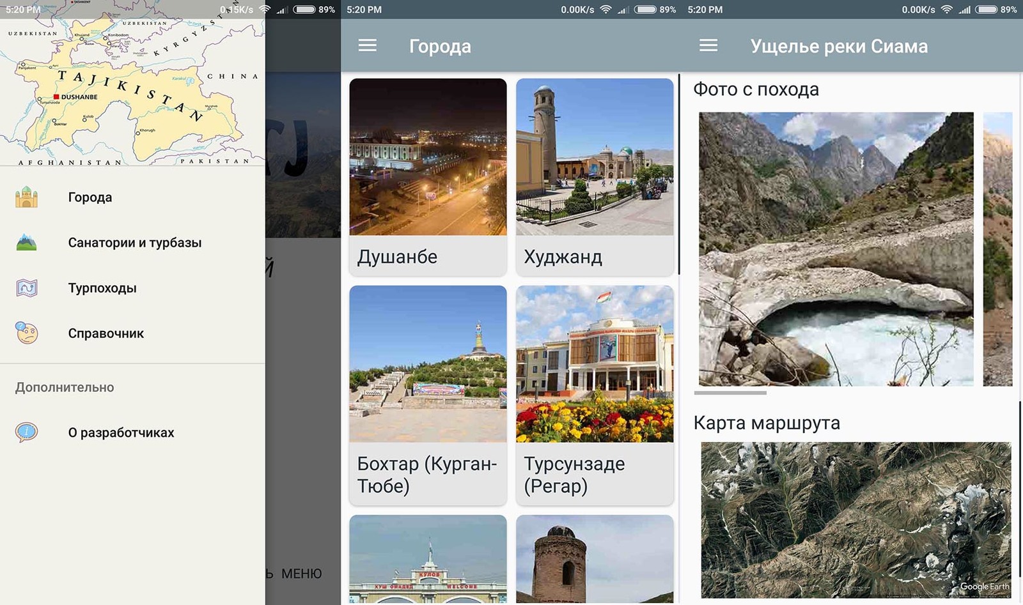Select the mountain icon for Санатории и турбазы
Screen dimensions: 1023x605
tap(26, 242)
